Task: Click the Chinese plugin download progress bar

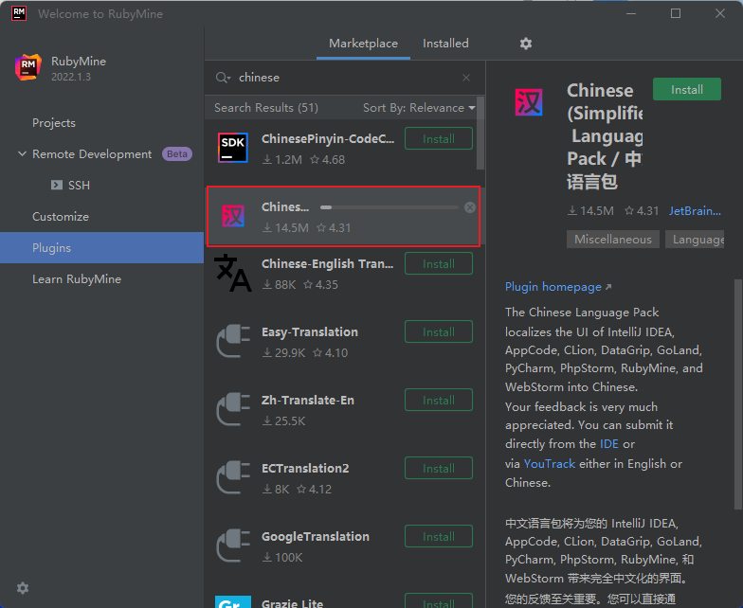Action: coord(389,207)
